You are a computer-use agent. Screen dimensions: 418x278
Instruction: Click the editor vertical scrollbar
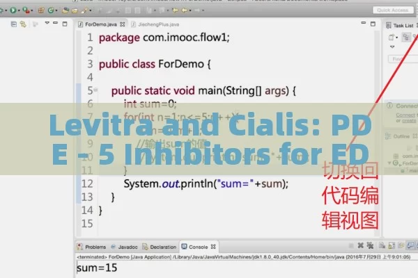(x=377, y=133)
